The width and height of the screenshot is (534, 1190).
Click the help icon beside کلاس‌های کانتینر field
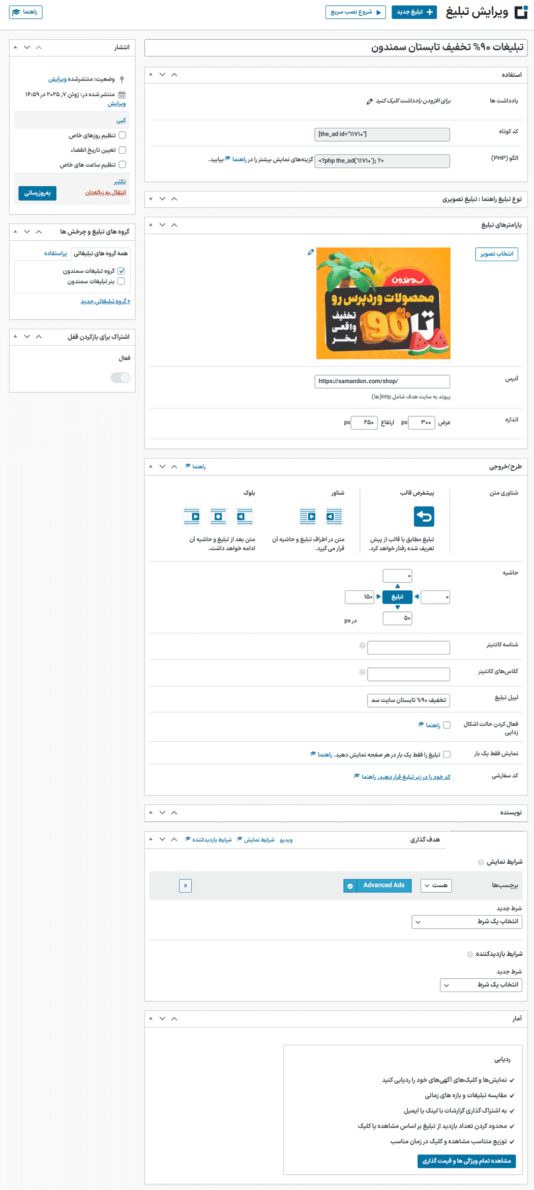(362, 672)
